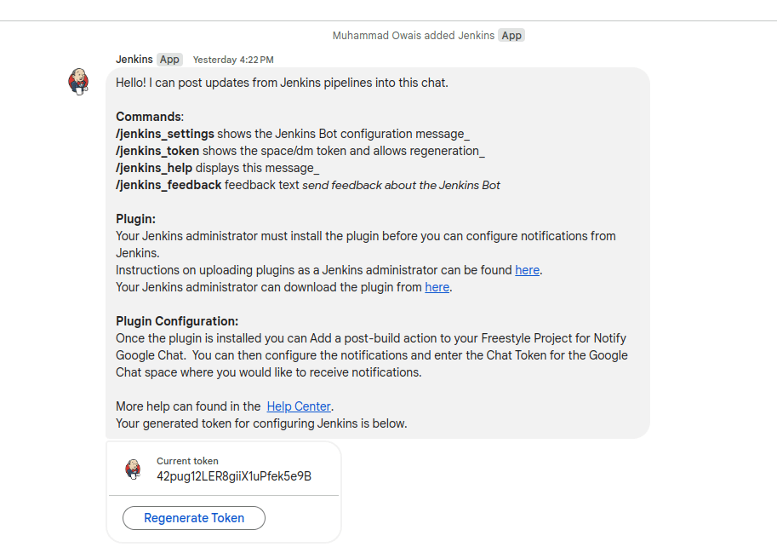
Task: Click the 'Plugin:' heading text
Action: pos(136,219)
